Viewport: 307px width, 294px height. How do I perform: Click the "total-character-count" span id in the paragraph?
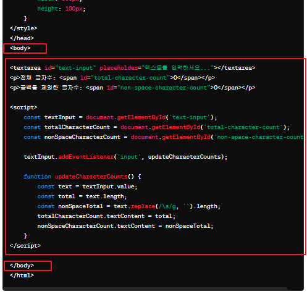(130, 78)
